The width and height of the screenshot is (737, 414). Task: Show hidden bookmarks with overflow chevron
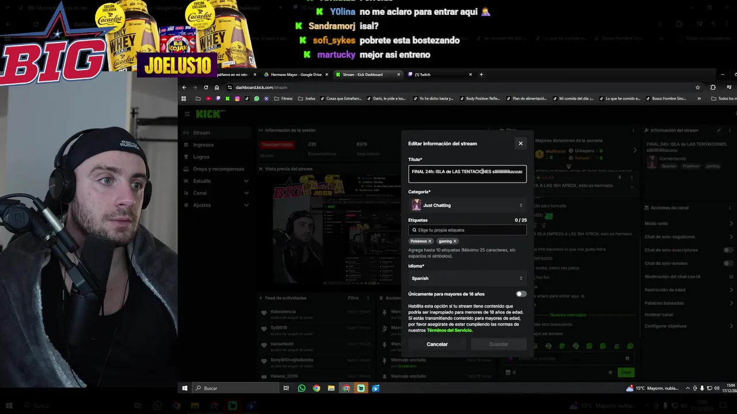699,98
